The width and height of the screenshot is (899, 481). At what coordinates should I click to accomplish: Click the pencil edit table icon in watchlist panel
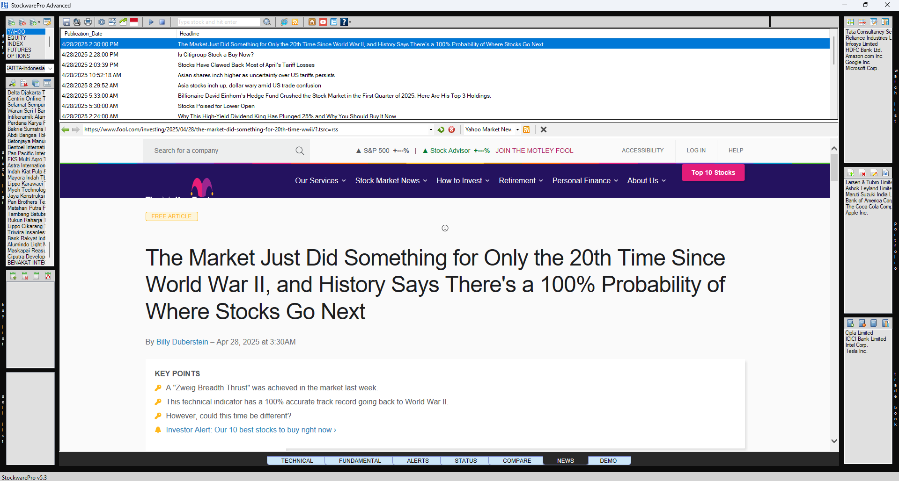click(874, 22)
